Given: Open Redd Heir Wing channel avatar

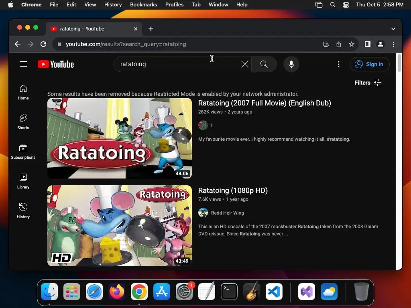Looking at the screenshot, I should point(203,213).
